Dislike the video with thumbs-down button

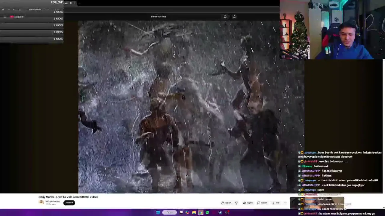point(236,203)
